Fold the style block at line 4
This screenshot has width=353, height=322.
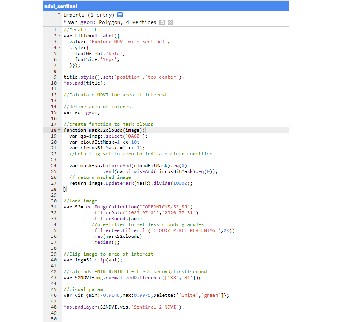point(59,48)
